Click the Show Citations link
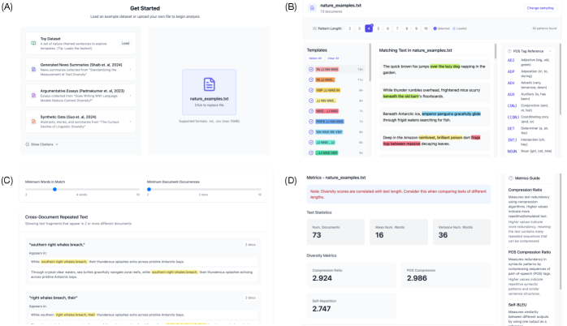The image size is (567, 326). [x=42, y=144]
